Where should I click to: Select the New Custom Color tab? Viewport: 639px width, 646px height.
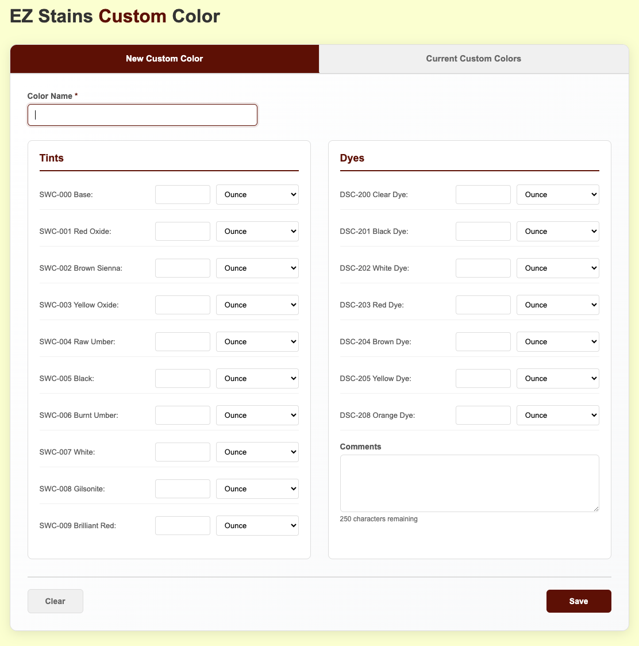click(164, 59)
